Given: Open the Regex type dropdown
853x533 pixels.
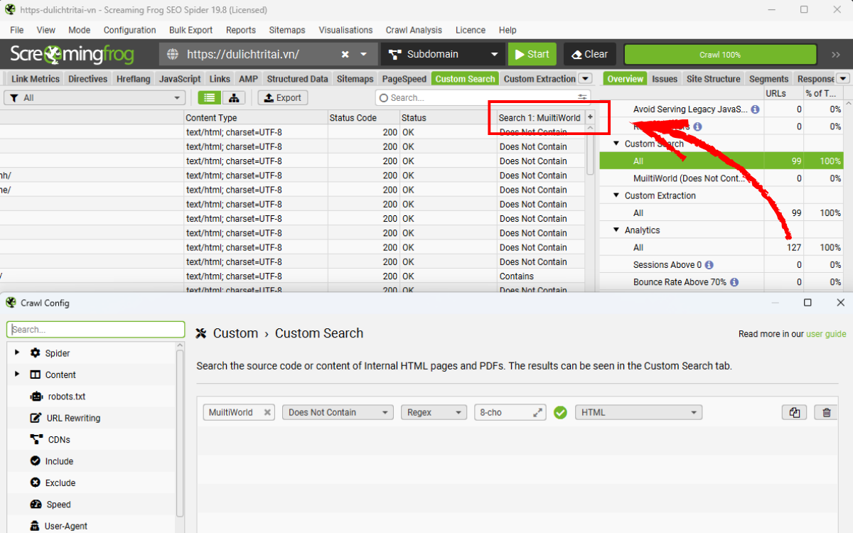Looking at the screenshot, I should 433,412.
